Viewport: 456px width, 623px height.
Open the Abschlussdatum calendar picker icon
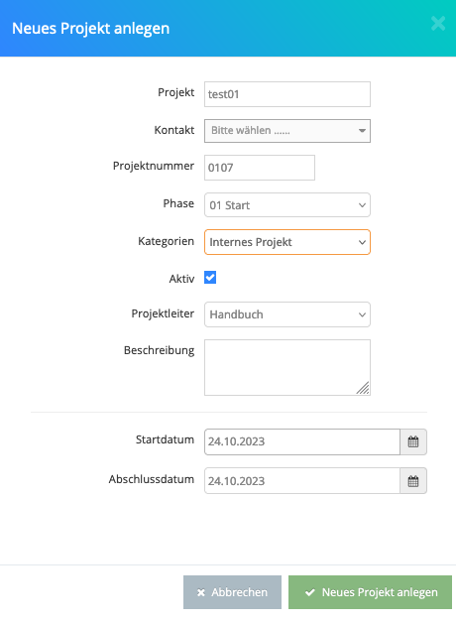(413, 481)
